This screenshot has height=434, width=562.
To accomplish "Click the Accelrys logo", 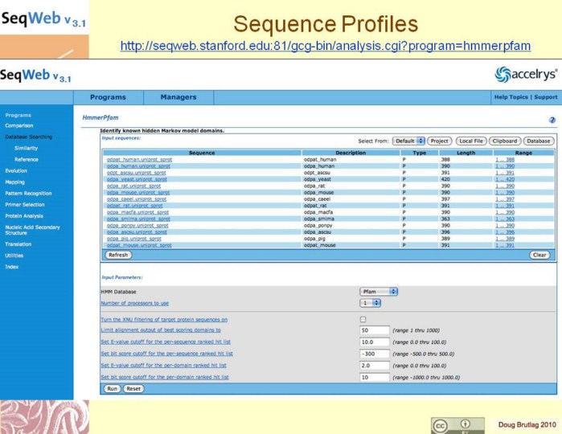I will click(x=526, y=75).
